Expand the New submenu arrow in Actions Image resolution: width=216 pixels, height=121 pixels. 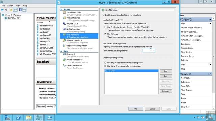click(x=210, y=24)
